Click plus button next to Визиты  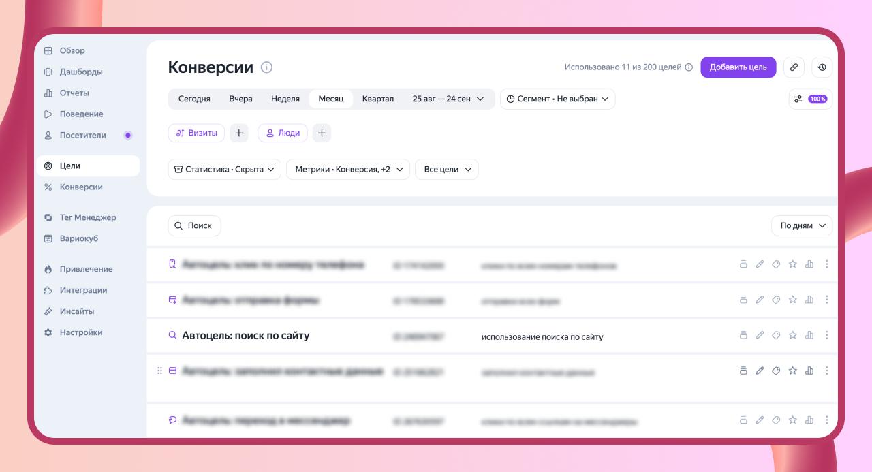coord(238,133)
